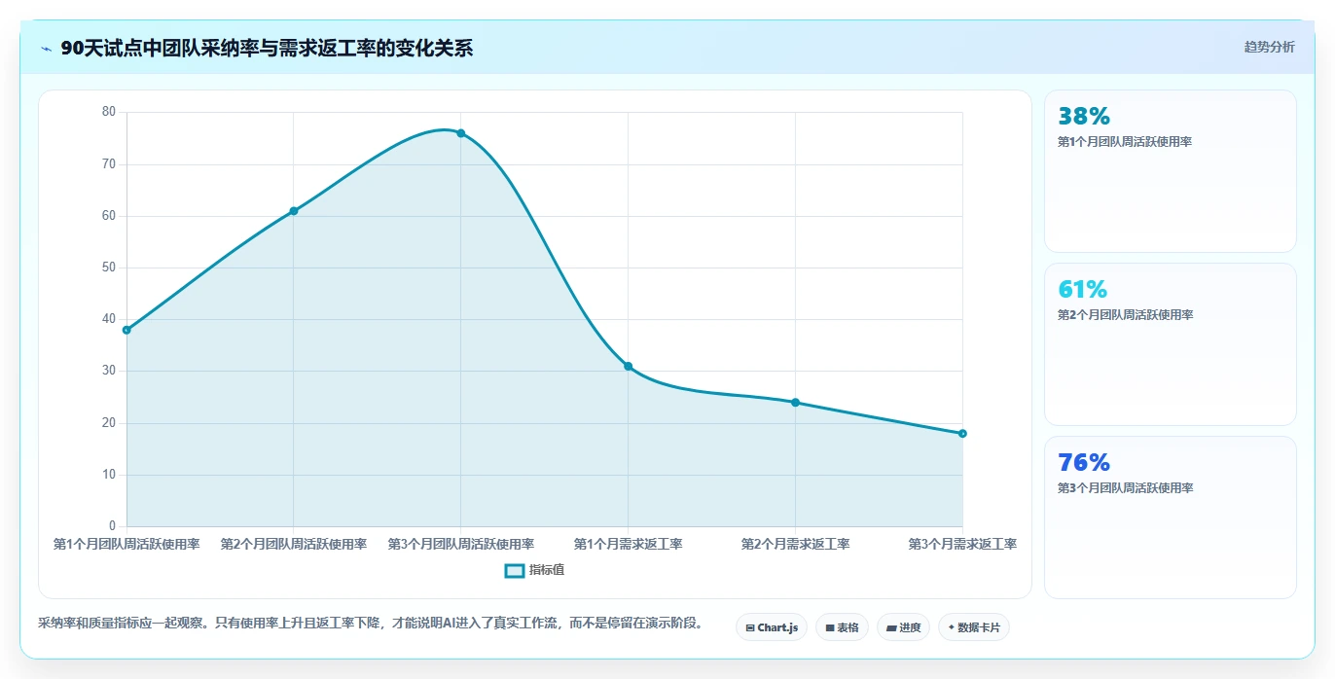Click the 数据卡片 tag chip
Image resolution: width=1335 pixels, height=679 pixels.
974,627
